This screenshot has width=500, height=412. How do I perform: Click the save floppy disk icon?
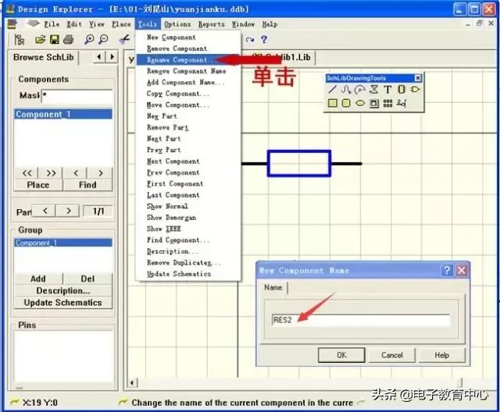(55, 40)
